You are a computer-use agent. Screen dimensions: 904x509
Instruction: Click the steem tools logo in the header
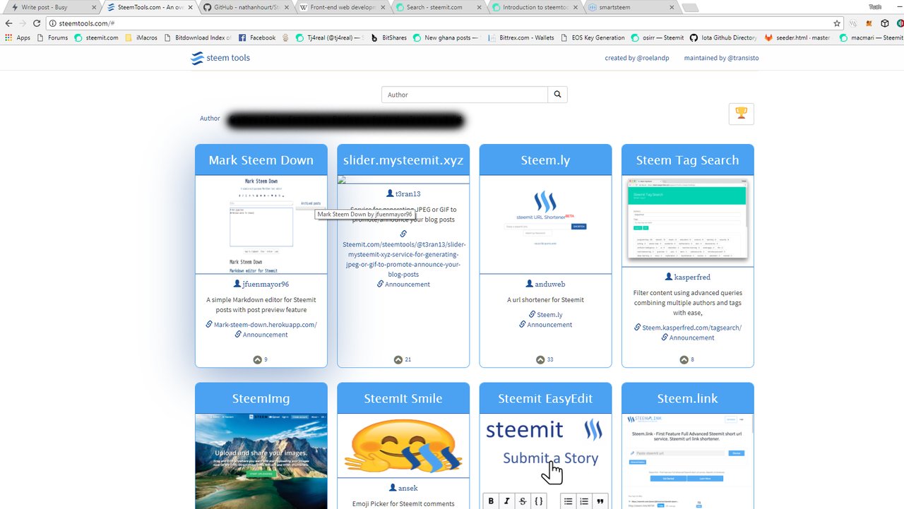click(x=220, y=58)
